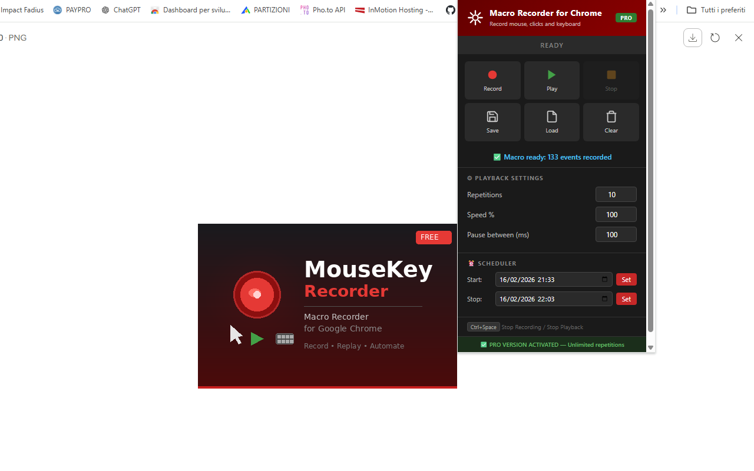Visit the InMotion Hosting bookmark

393,9
